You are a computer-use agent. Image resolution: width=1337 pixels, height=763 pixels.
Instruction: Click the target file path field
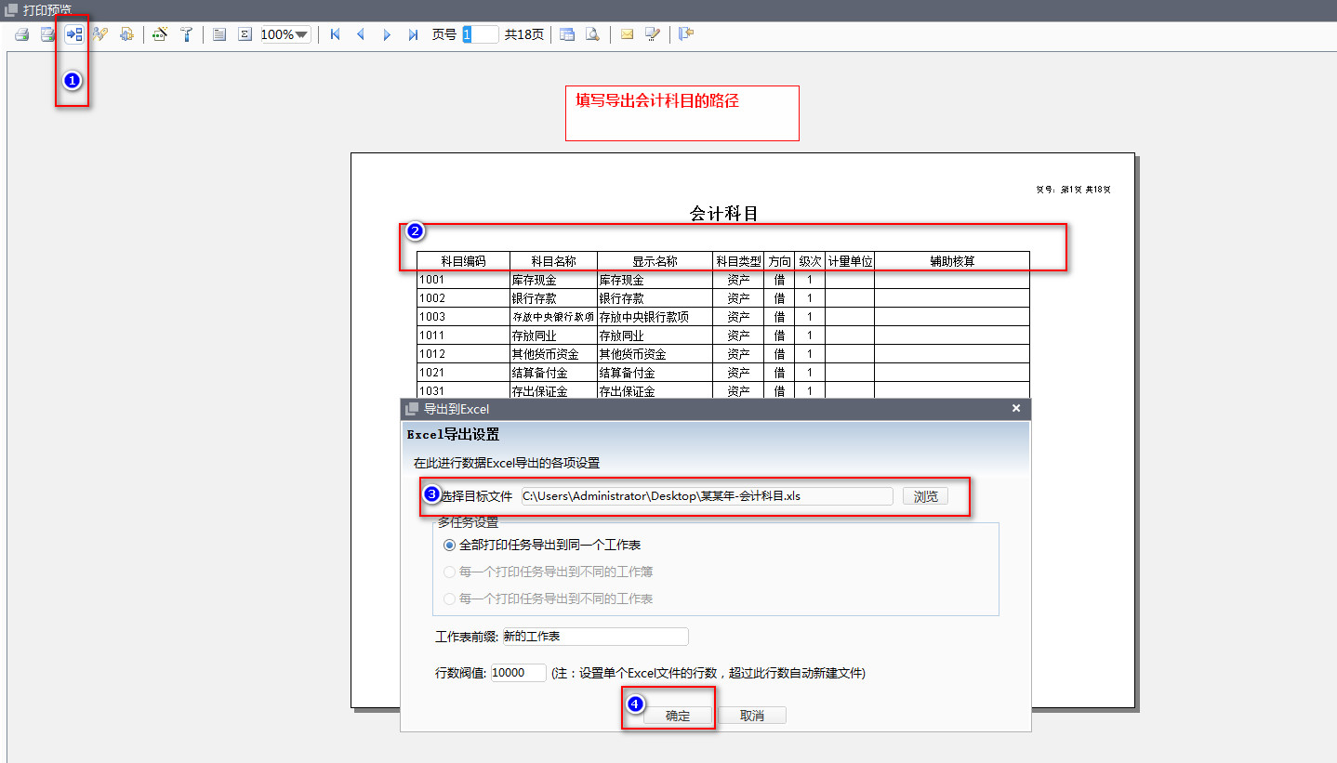coord(706,496)
